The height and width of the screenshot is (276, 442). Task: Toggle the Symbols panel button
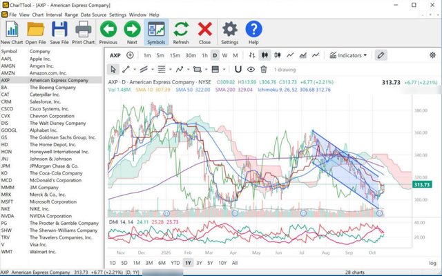point(156,32)
